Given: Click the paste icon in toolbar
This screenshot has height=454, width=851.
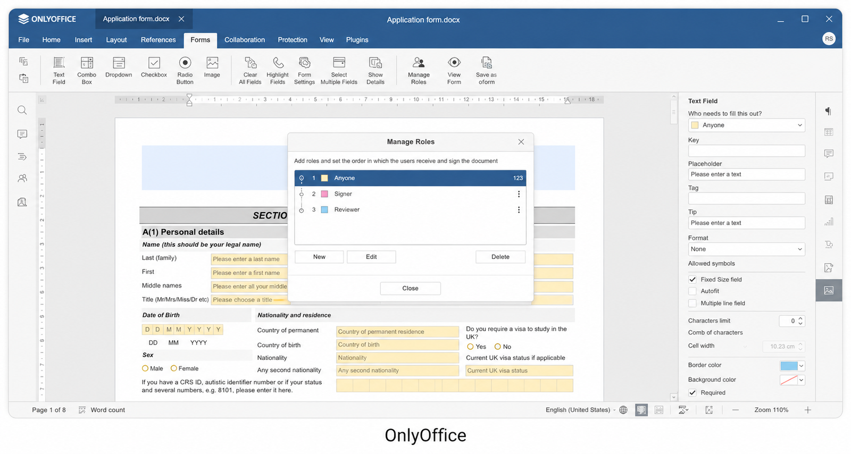Looking at the screenshot, I should point(23,78).
